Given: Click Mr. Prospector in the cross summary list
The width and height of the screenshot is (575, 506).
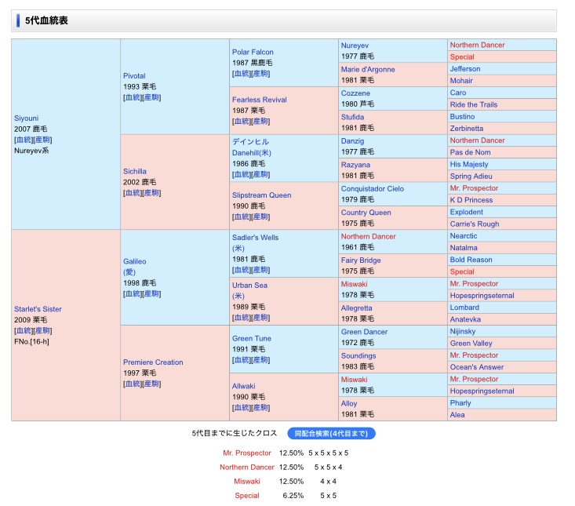Looking at the screenshot, I should (x=246, y=453).
